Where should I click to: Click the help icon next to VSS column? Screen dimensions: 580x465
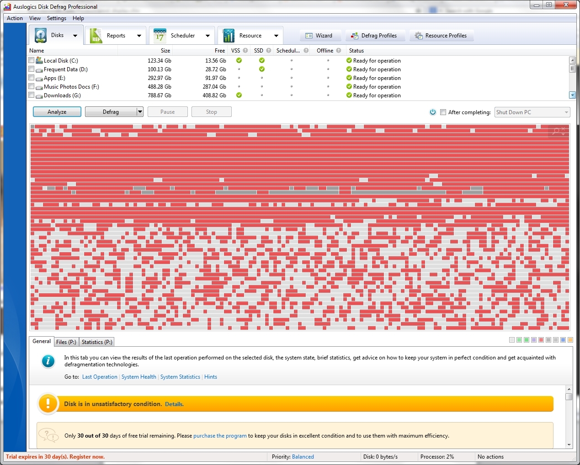click(245, 51)
